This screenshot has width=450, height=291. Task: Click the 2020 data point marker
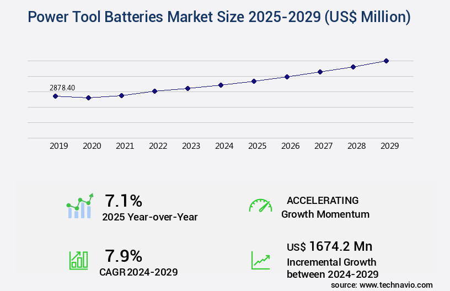pos(88,98)
